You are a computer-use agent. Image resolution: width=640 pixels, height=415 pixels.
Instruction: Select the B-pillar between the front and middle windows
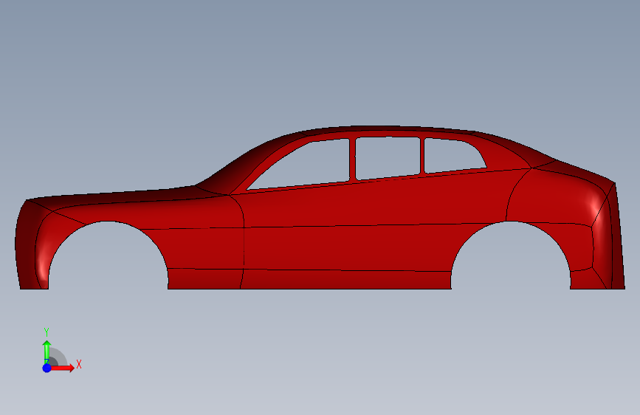353,160
